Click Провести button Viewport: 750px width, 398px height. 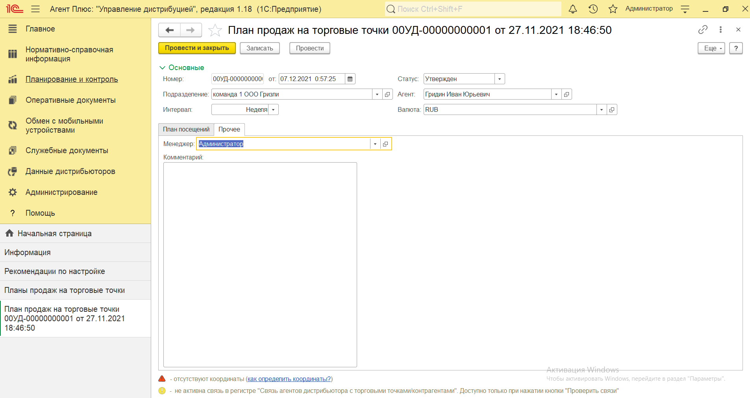pos(310,48)
